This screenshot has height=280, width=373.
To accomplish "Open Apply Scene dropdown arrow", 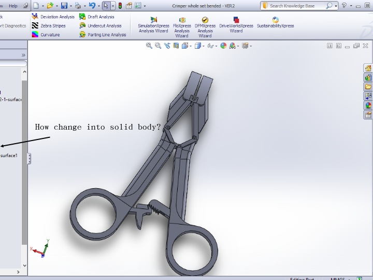I will click(x=238, y=46).
